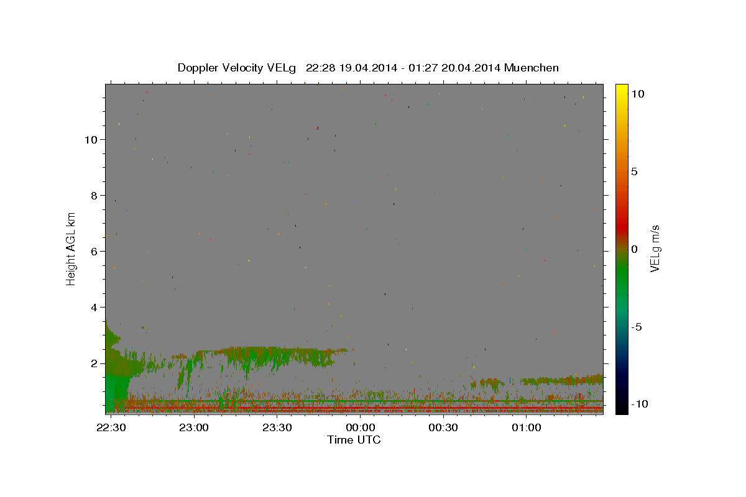Click the Height AGL km axis title
The height and width of the screenshot is (497, 746).
point(71,249)
